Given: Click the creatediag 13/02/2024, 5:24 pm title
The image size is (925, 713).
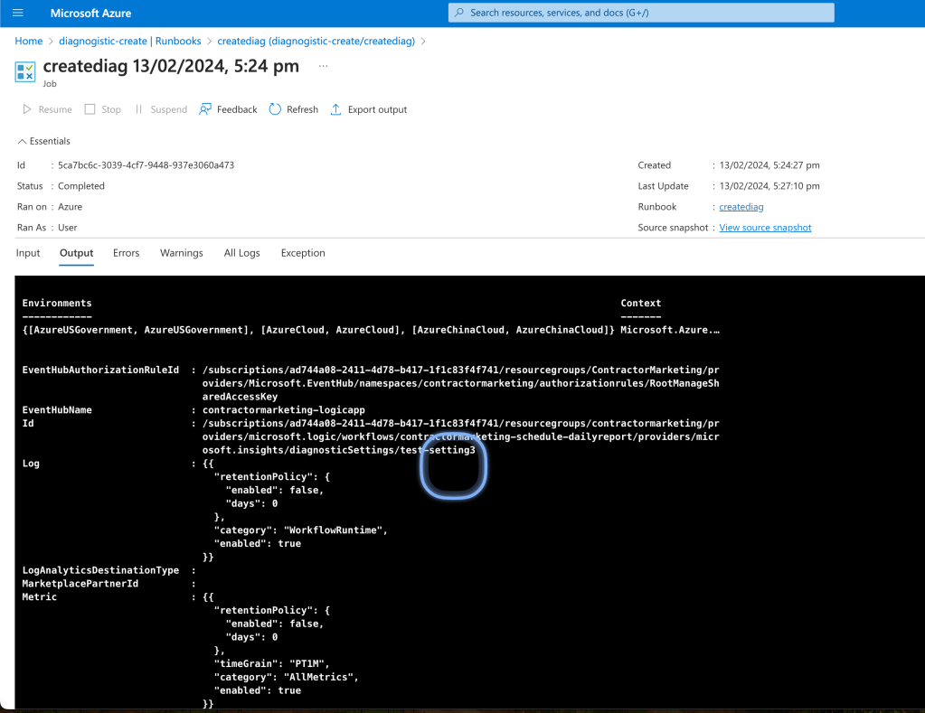Looking at the screenshot, I should click(171, 66).
